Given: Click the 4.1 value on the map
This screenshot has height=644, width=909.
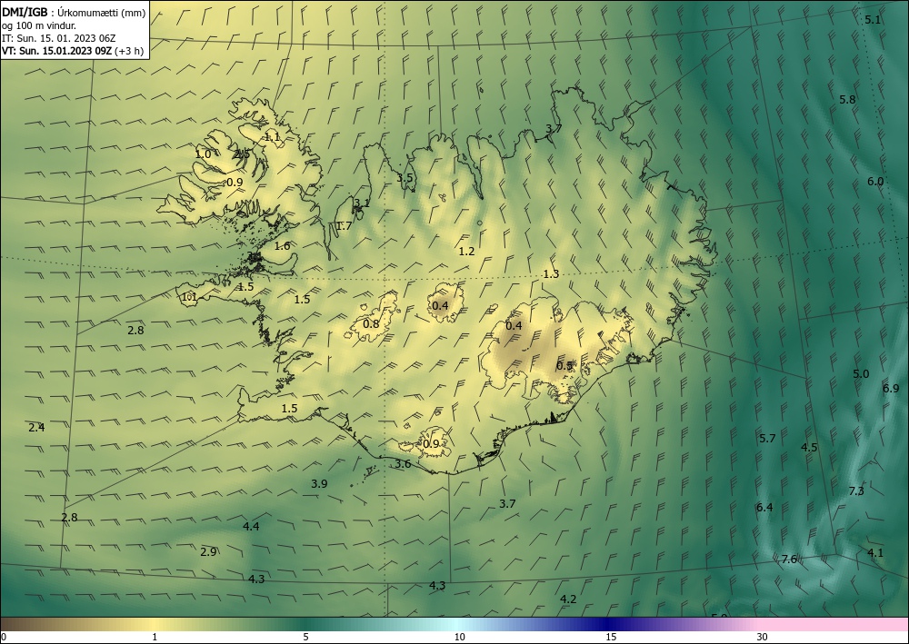Looking at the screenshot, I should point(875,552).
